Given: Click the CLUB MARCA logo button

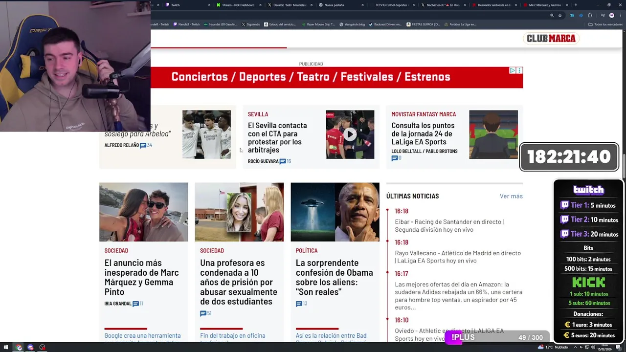Looking at the screenshot, I should pos(551,38).
